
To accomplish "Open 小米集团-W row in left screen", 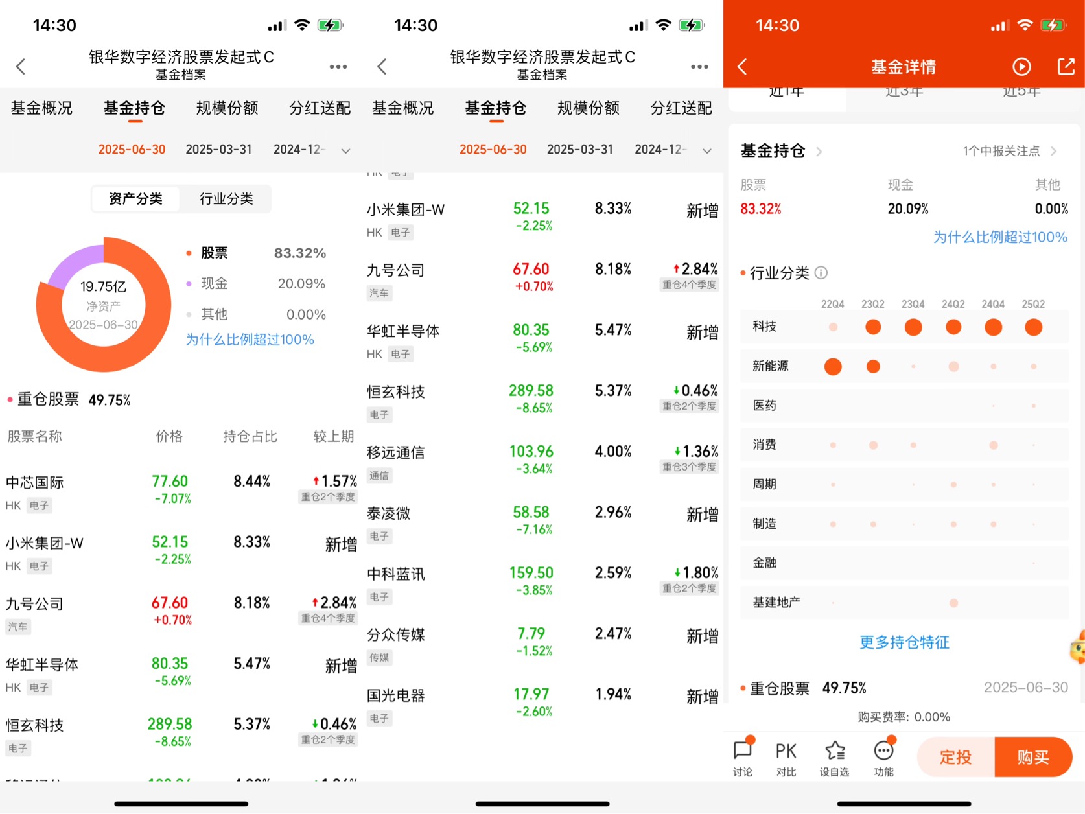I will click(181, 553).
